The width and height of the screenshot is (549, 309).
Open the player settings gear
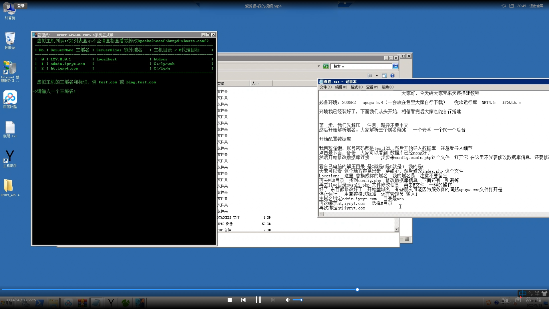[x=528, y=300]
